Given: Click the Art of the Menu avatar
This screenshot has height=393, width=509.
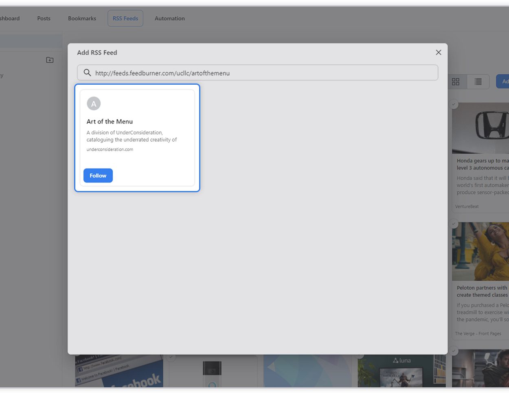Looking at the screenshot, I should 94,103.
